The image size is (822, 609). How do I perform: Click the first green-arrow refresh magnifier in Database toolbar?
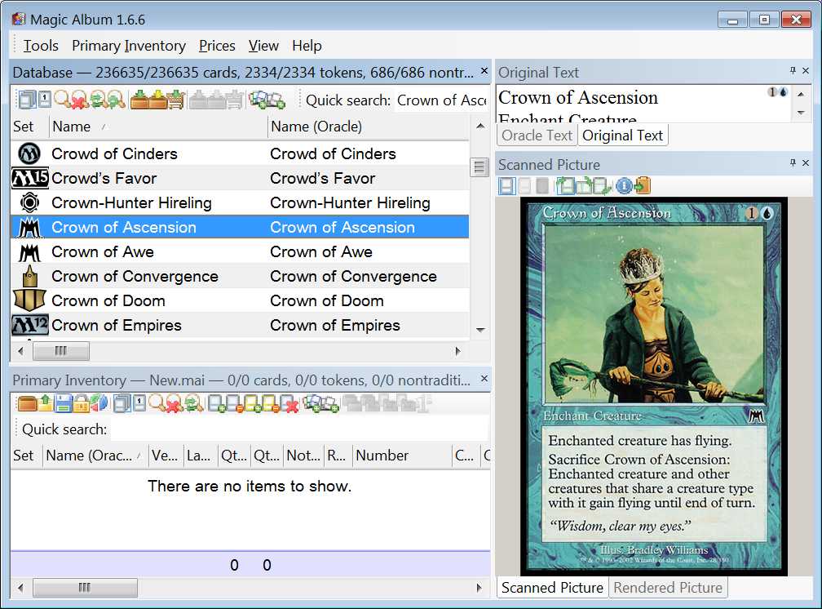98,100
